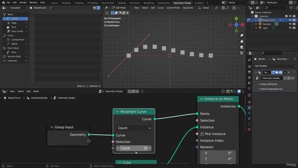This screenshot has height=168, width=298.
Task: Toggle the spreadsheet selected-only filter icon
Action: click(95, 8)
